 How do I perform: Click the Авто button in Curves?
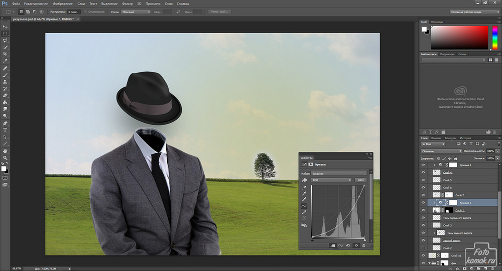tap(360, 179)
